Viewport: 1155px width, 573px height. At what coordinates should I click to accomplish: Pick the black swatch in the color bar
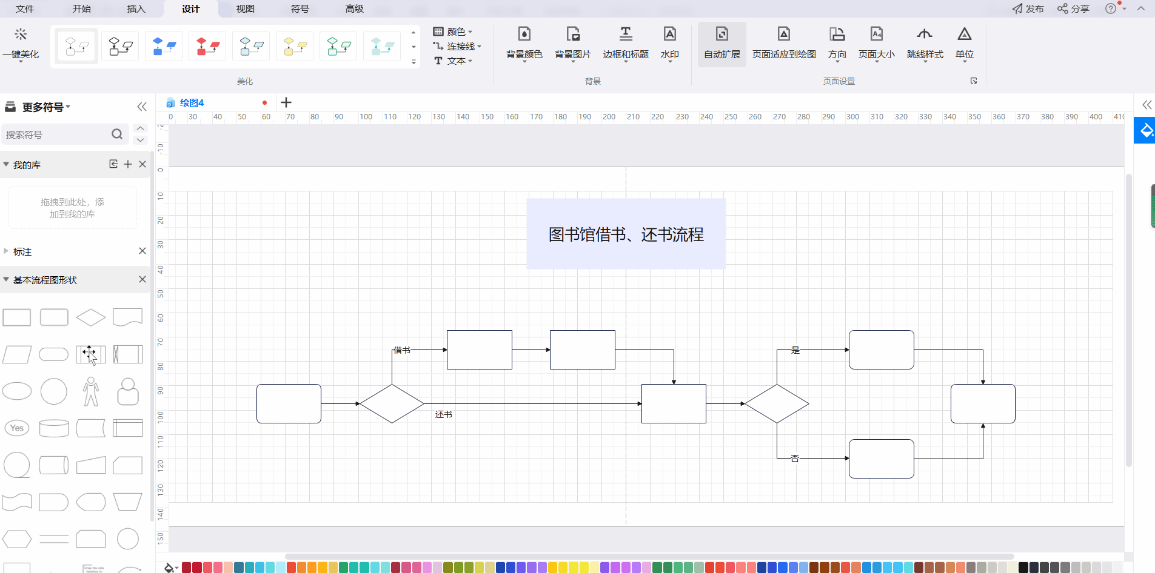click(x=1023, y=568)
